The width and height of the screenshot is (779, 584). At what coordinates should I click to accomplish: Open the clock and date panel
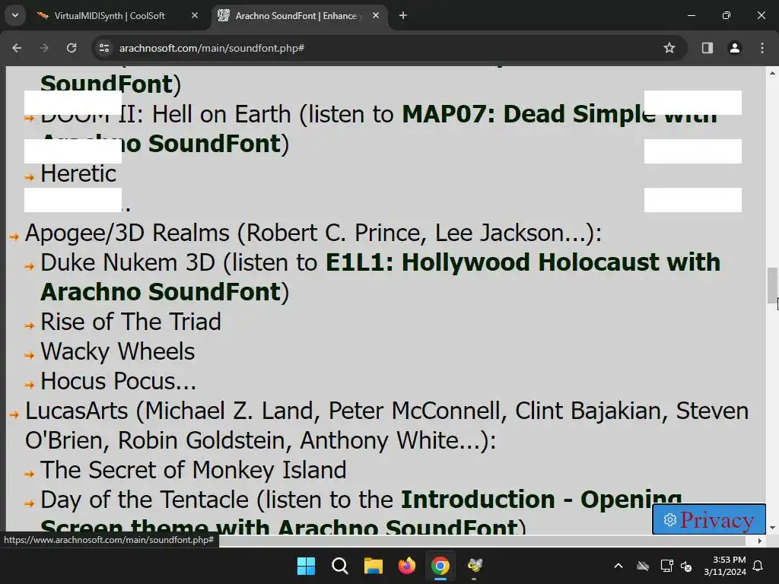coord(725,566)
